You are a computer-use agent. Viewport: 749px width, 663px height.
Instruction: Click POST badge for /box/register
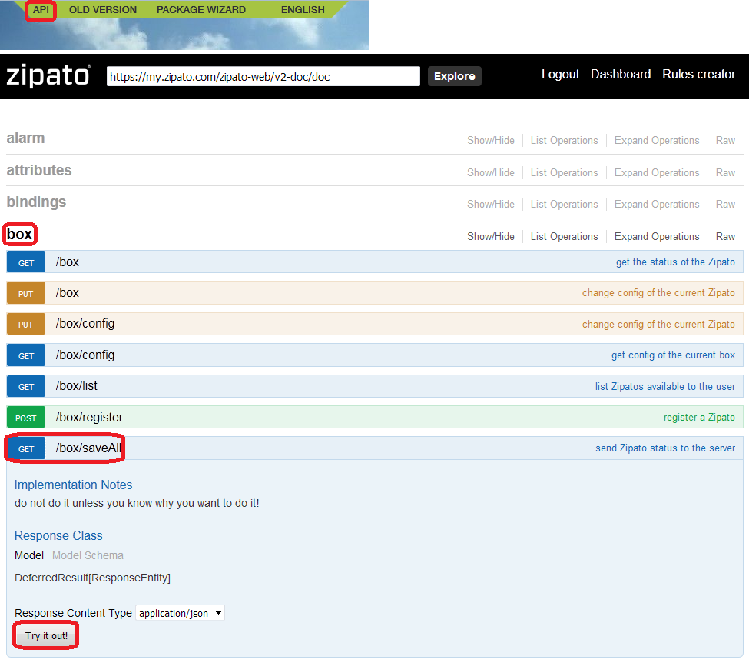(x=26, y=418)
